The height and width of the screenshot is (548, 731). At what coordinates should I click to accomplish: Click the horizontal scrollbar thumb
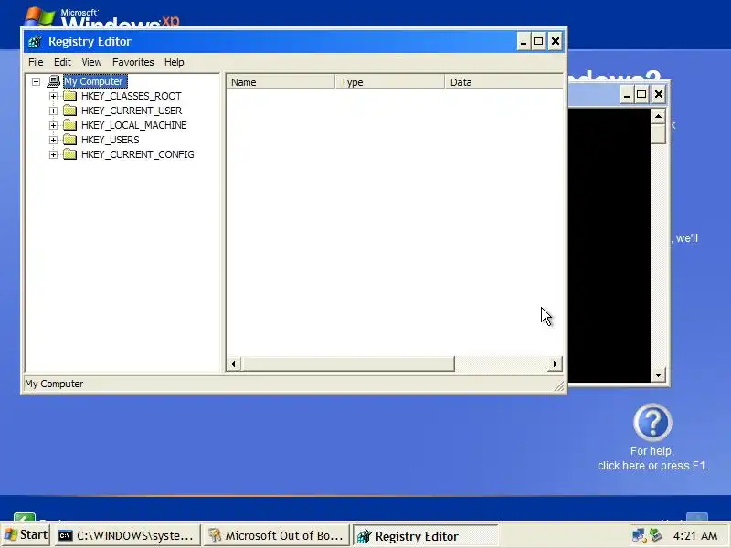pos(348,364)
